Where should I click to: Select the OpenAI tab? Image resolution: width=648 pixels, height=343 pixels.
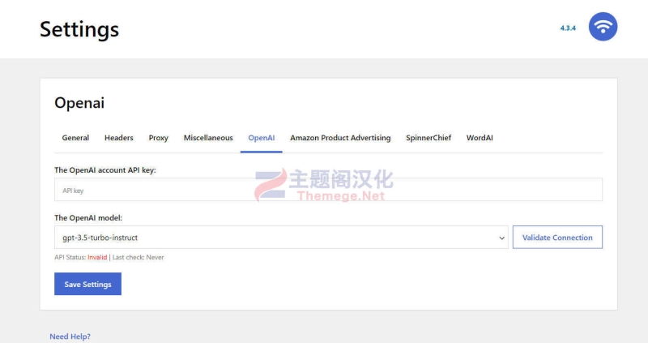pos(261,138)
